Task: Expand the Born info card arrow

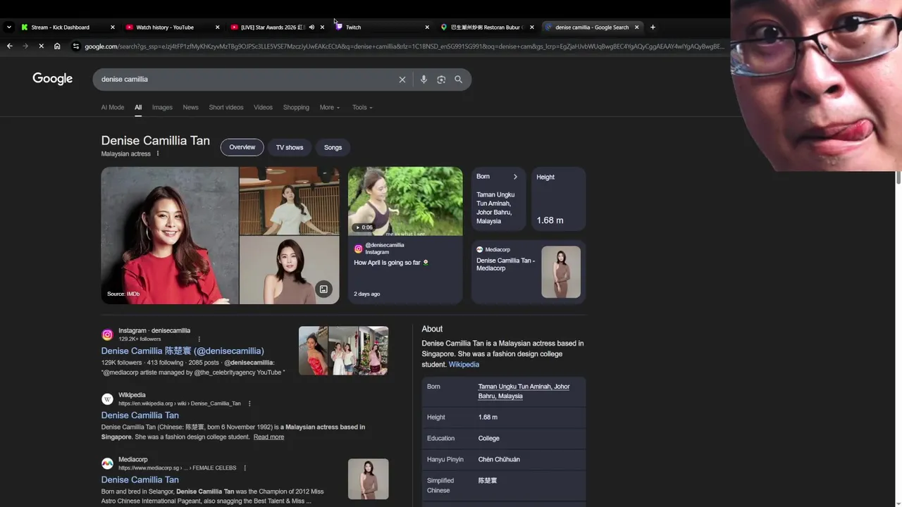Action: [x=515, y=177]
